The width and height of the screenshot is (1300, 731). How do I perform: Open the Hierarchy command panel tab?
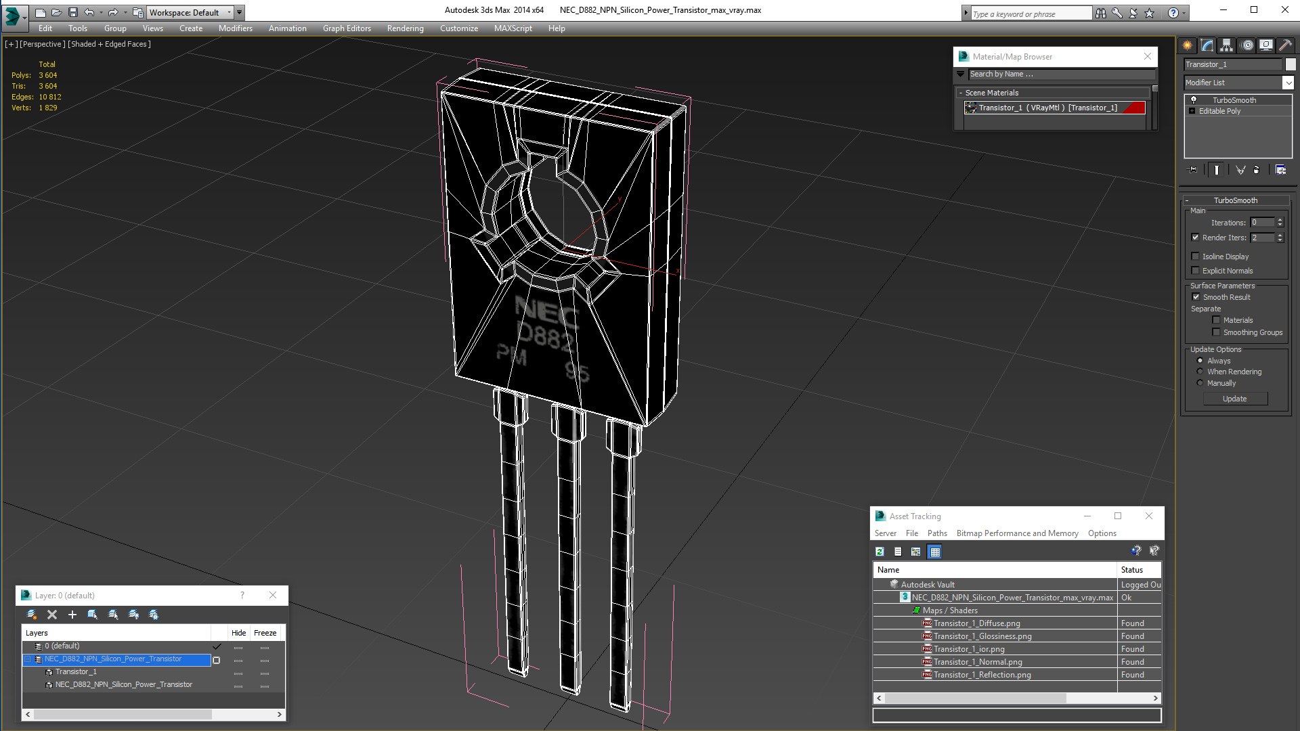tap(1226, 45)
